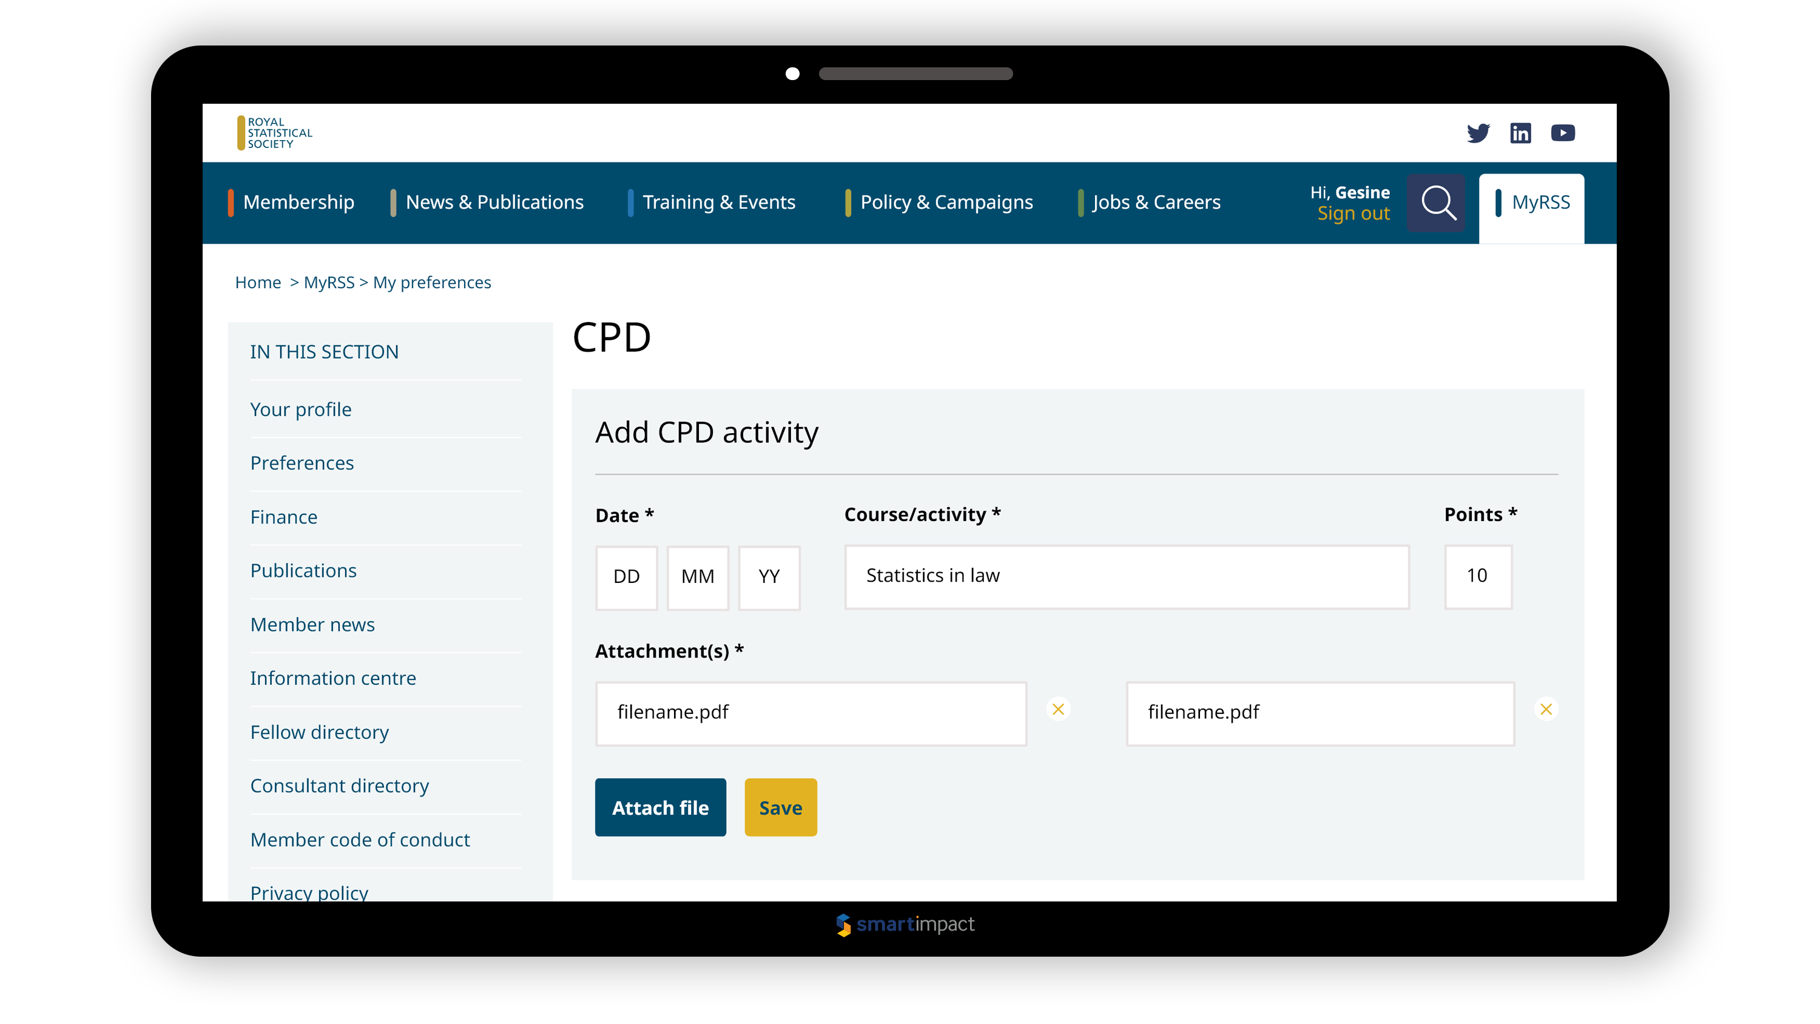Open Your profile from the sidebar
1820x1024 pixels.
300,409
